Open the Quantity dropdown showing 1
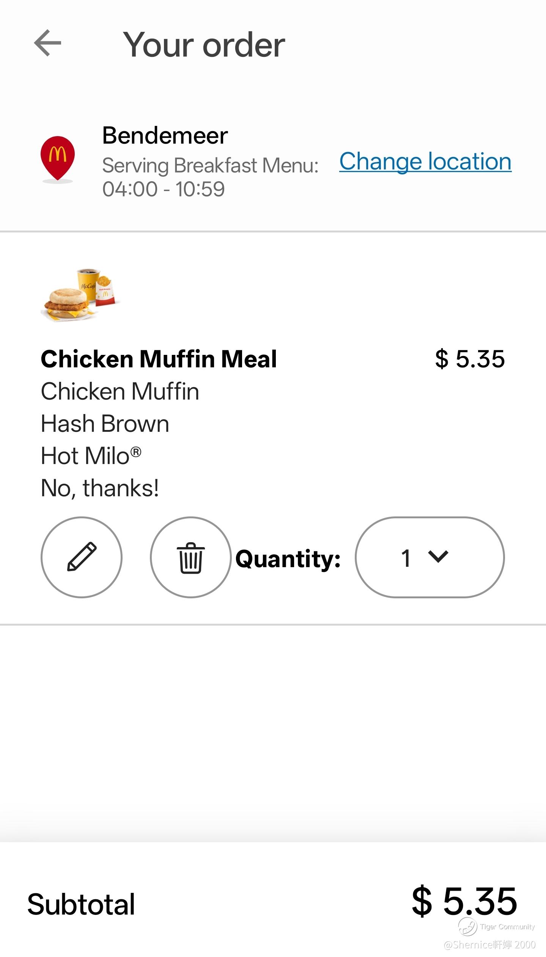Viewport: 546px width, 957px height. (x=430, y=557)
